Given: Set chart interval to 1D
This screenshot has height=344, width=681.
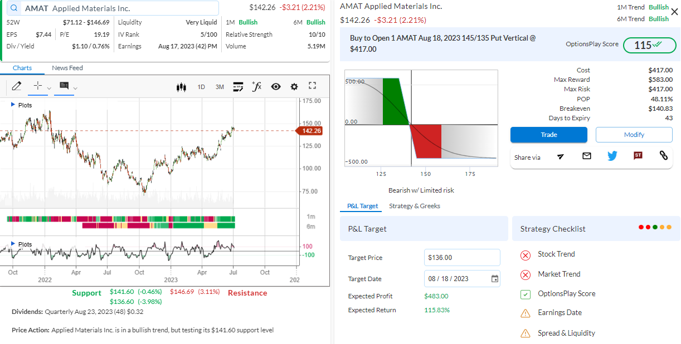Looking at the screenshot, I should [x=201, y=87].
